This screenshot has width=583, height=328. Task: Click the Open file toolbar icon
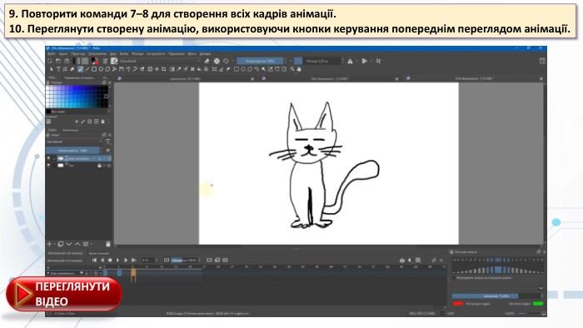[58, 61]
